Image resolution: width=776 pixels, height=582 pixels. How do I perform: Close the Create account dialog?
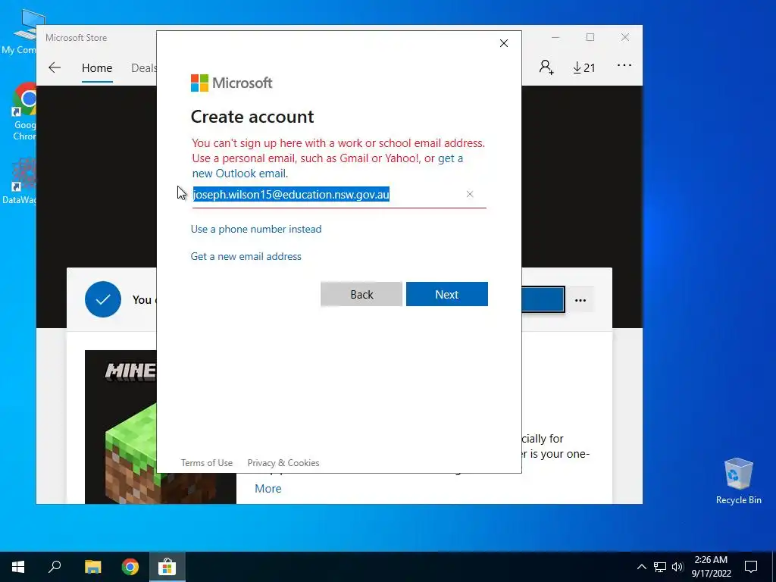[x=504, y=43]
